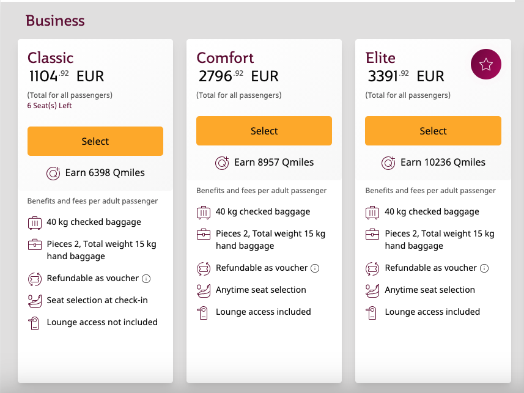Click Elite refundable voucher info icon
The image size is (524, 393).
tap(484, 268)
